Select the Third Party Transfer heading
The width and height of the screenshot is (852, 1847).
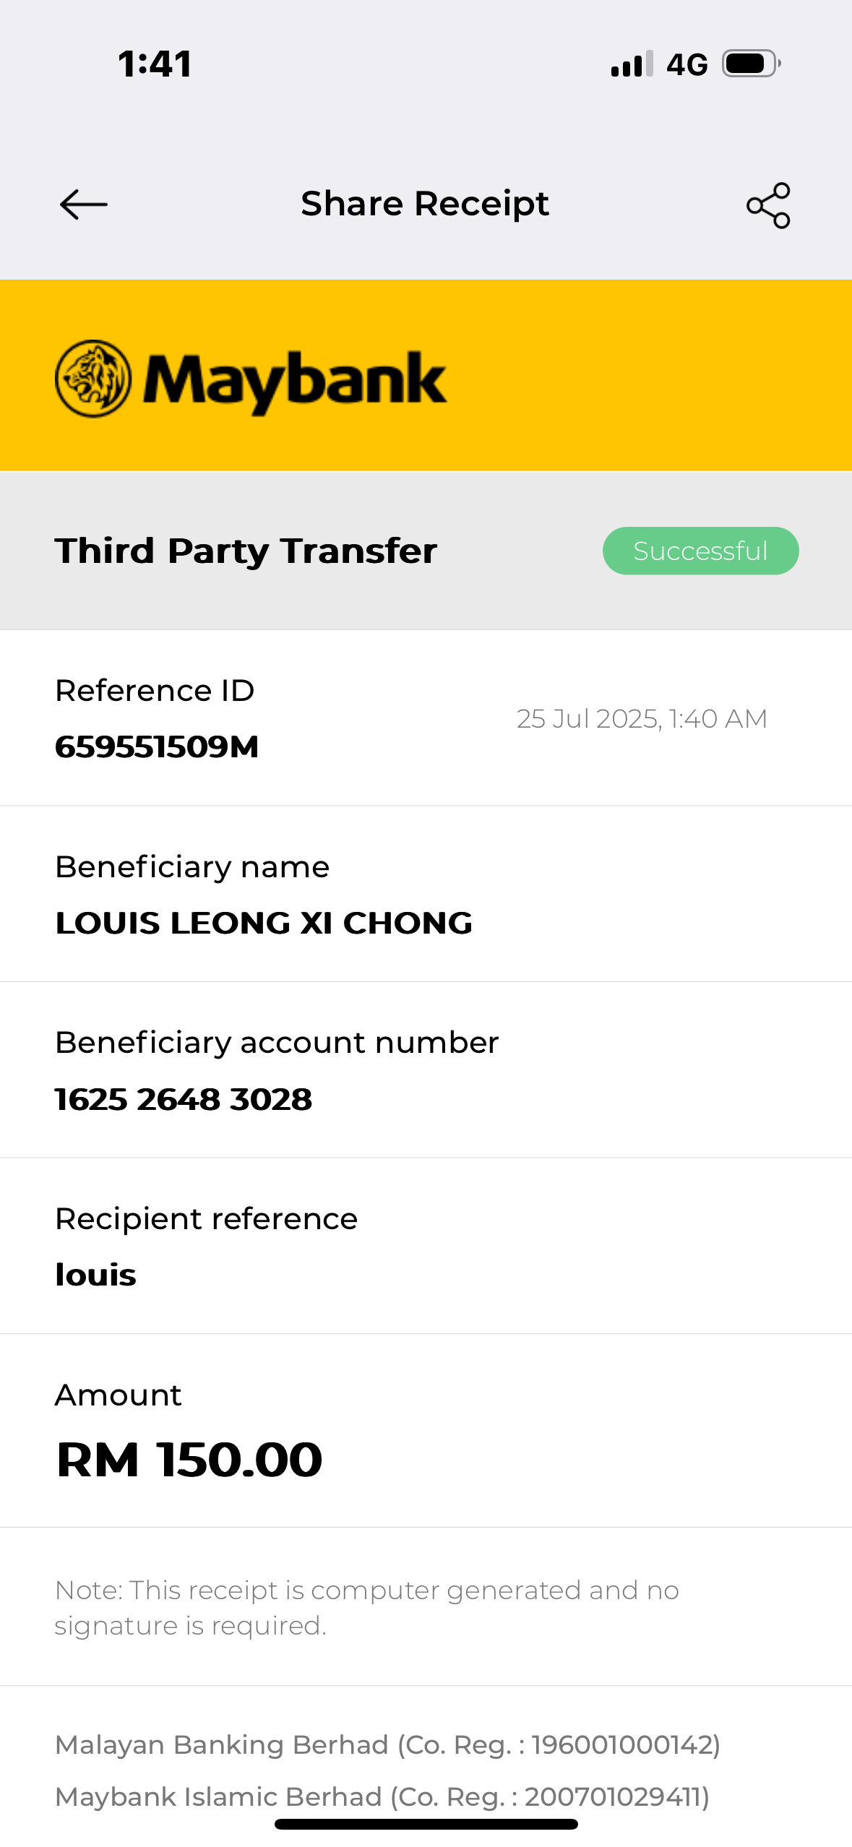pyautogui.click(x=246, y=551)
